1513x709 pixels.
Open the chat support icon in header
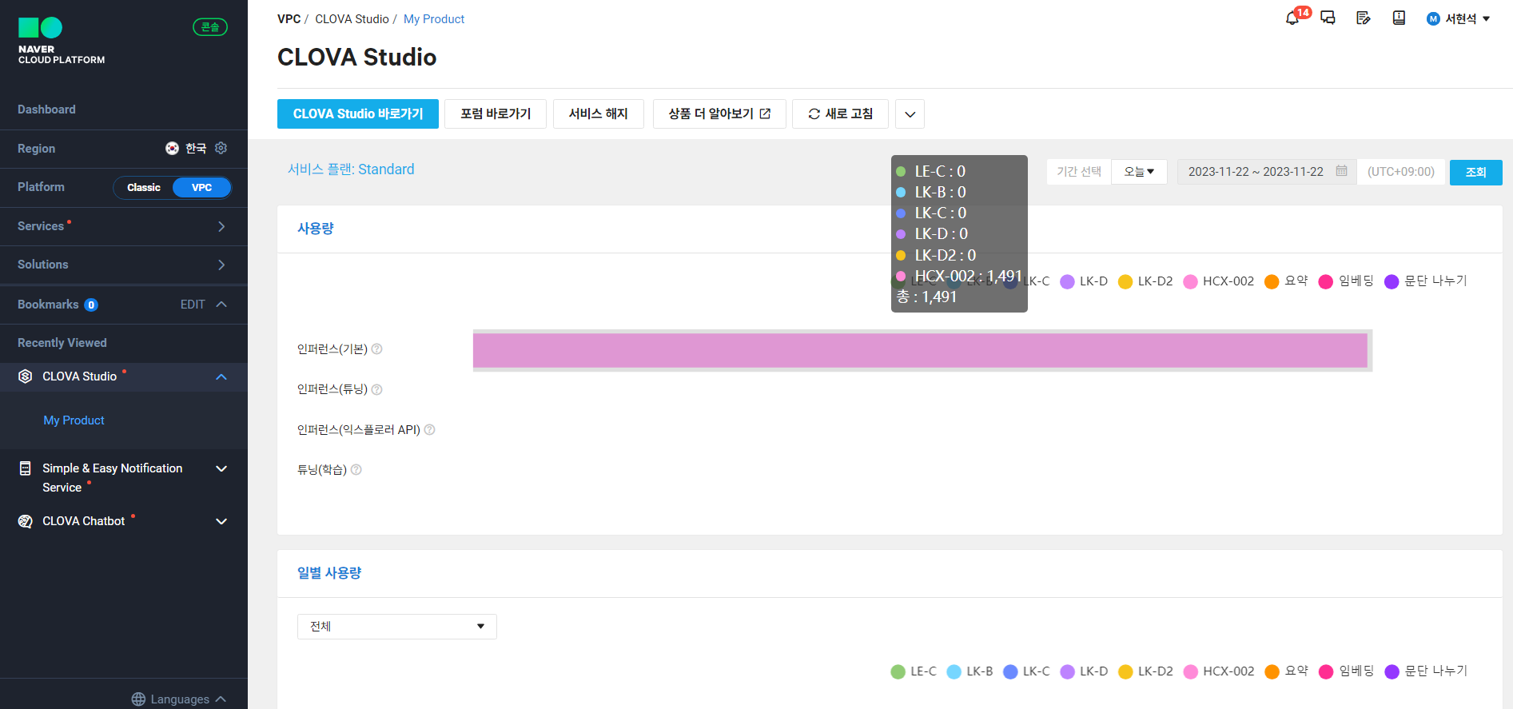pyautogui.click(x=1328, y=18)
